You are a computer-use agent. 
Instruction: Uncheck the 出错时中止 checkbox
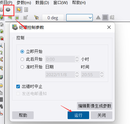click(x=18, y=86)
